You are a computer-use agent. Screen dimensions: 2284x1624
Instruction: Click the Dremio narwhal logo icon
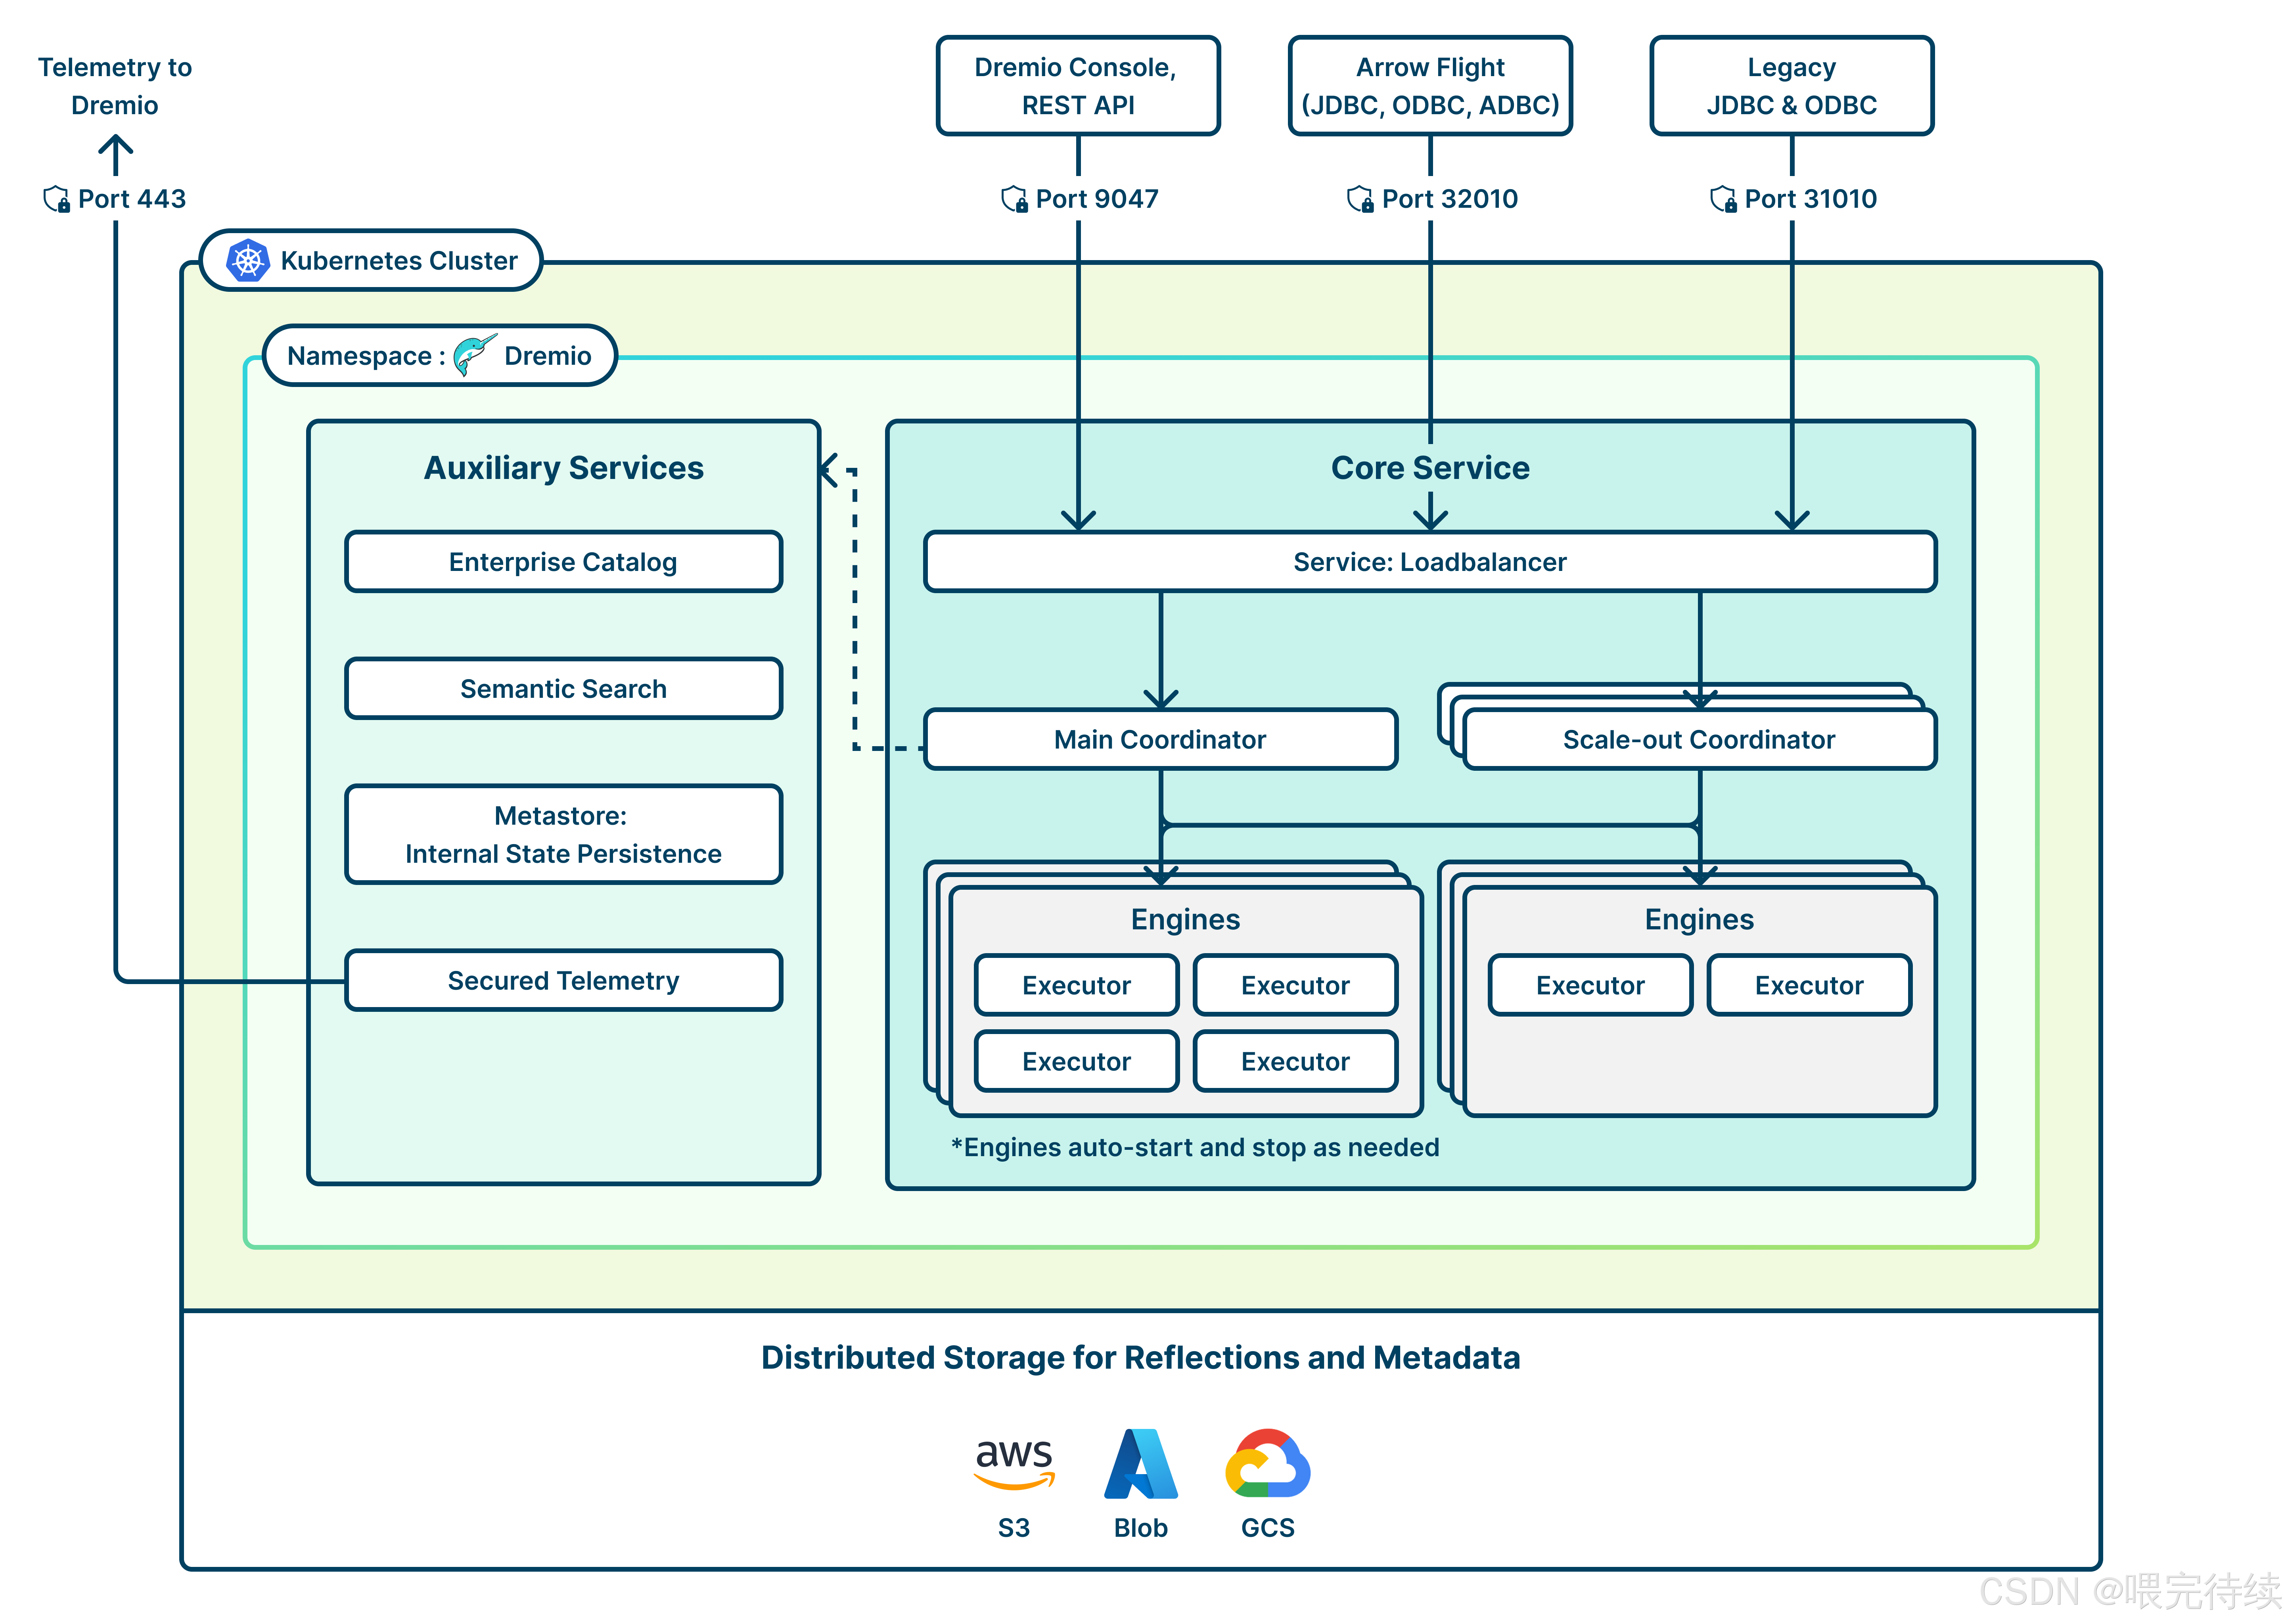473,355
